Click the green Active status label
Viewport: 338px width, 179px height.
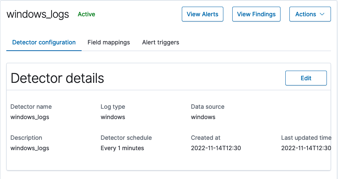[86, 14]
